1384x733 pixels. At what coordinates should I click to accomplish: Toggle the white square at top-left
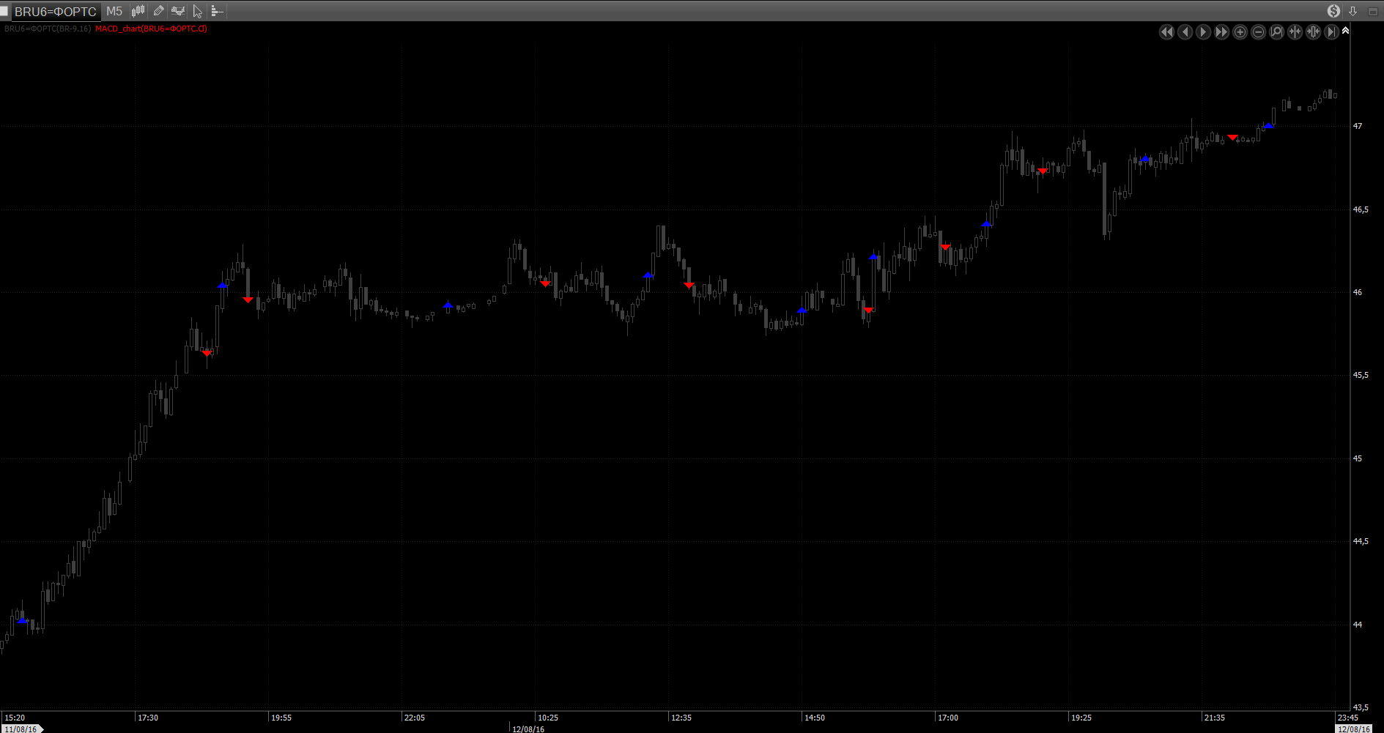[4, 11]
